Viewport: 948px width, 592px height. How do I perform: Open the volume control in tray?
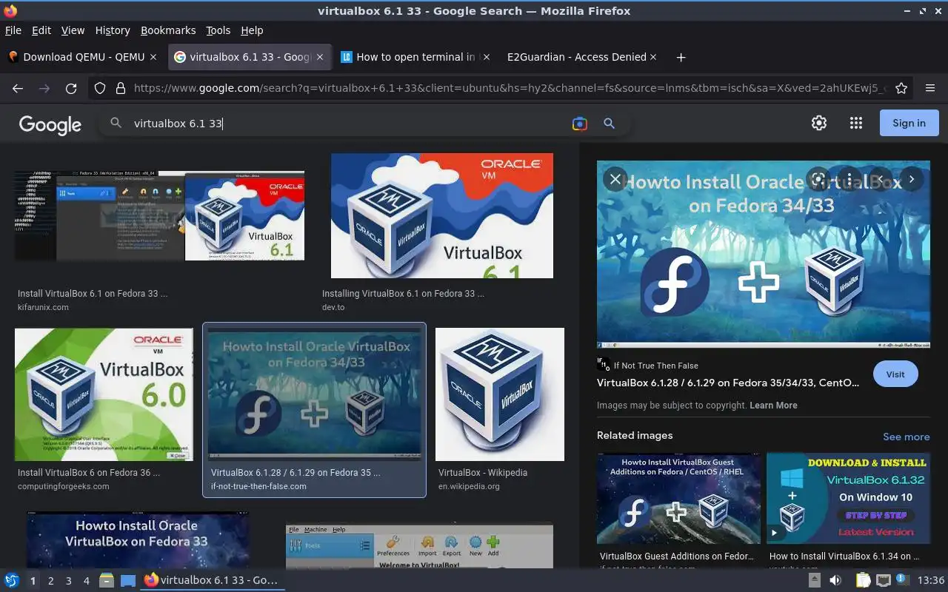pyautogui.click(x=835, y=580)
